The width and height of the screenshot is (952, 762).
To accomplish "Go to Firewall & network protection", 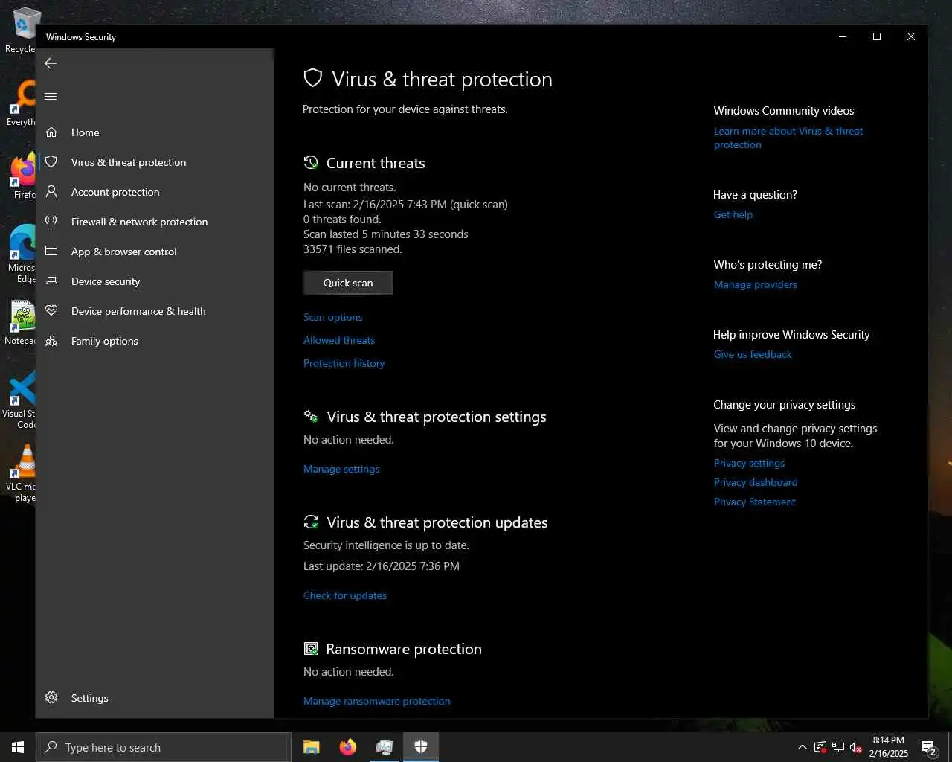I will (155, 222).
